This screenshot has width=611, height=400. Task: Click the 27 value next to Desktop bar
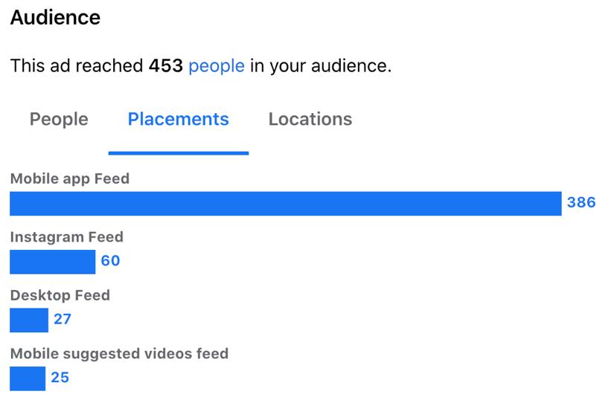click(x=63, y=319)
